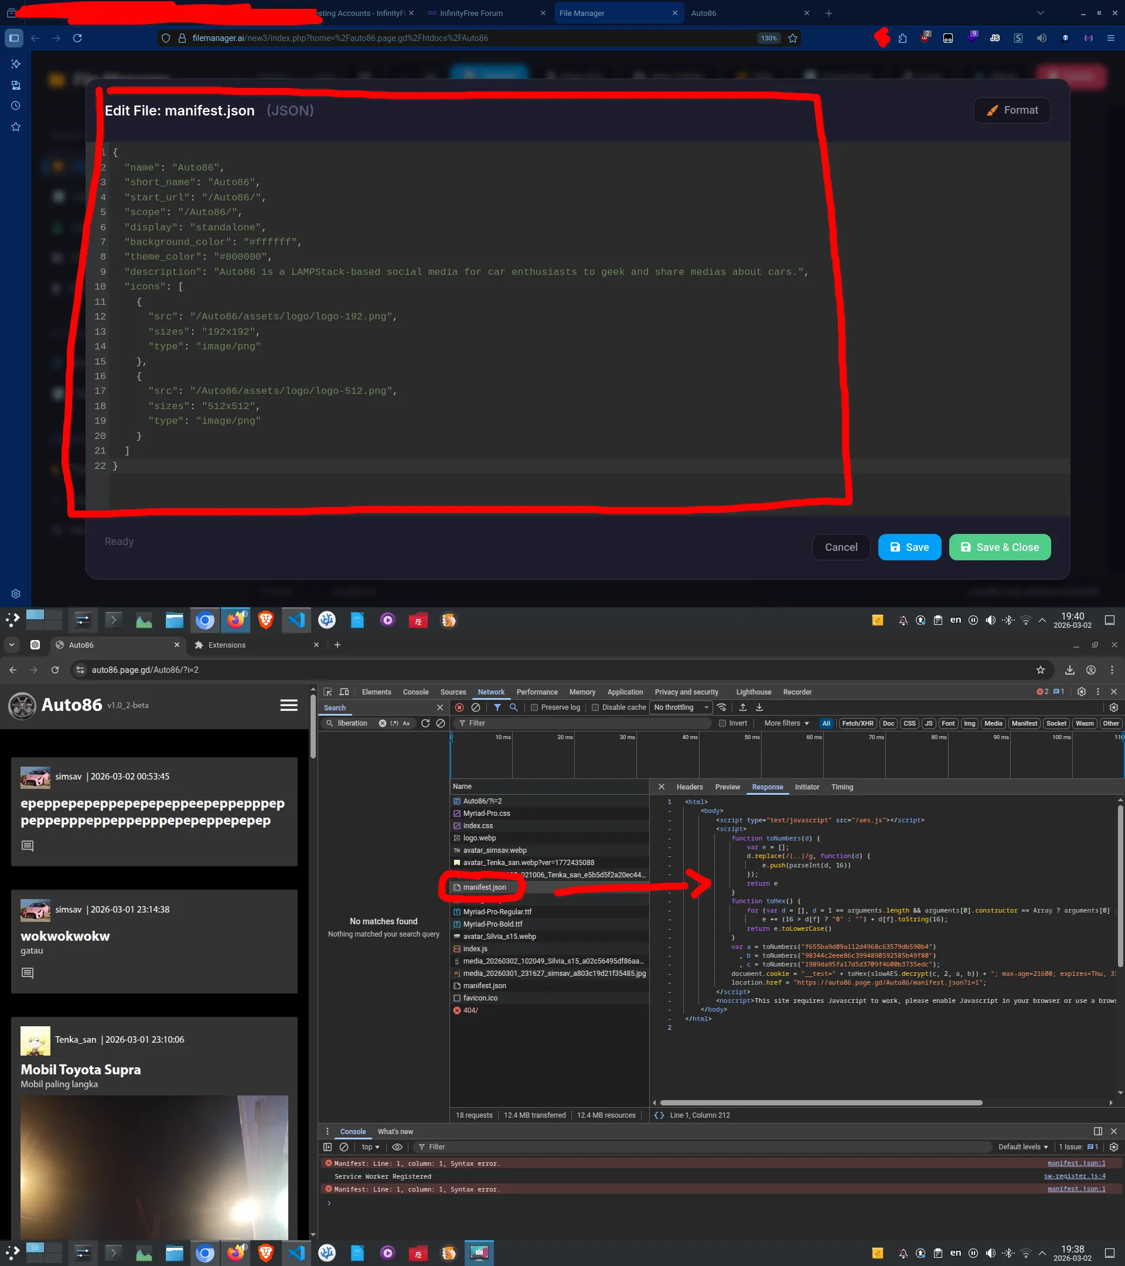
Task: Open DevTools settings gear
Action: (1081, 692)
